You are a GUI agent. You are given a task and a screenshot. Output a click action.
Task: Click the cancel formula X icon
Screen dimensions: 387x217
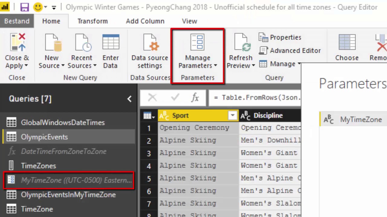click(152, 97)
